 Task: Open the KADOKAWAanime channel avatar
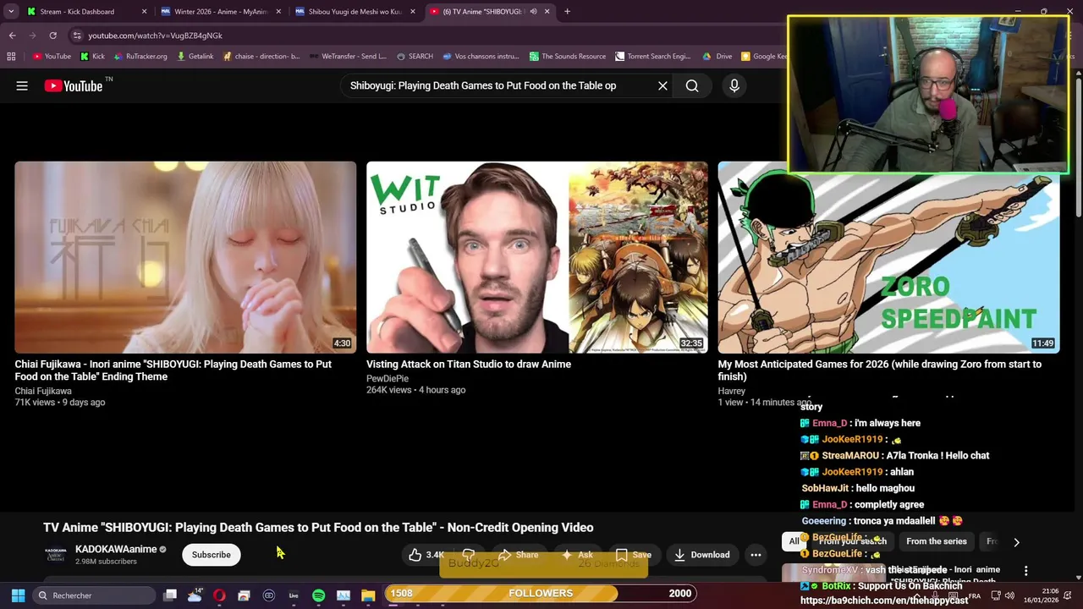55,555
